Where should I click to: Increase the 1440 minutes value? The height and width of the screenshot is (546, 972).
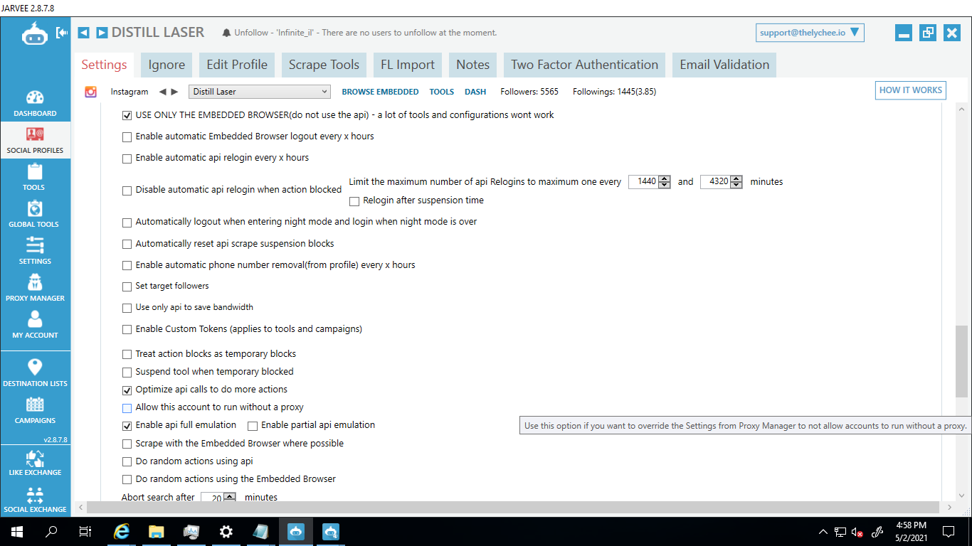point(665,178)
